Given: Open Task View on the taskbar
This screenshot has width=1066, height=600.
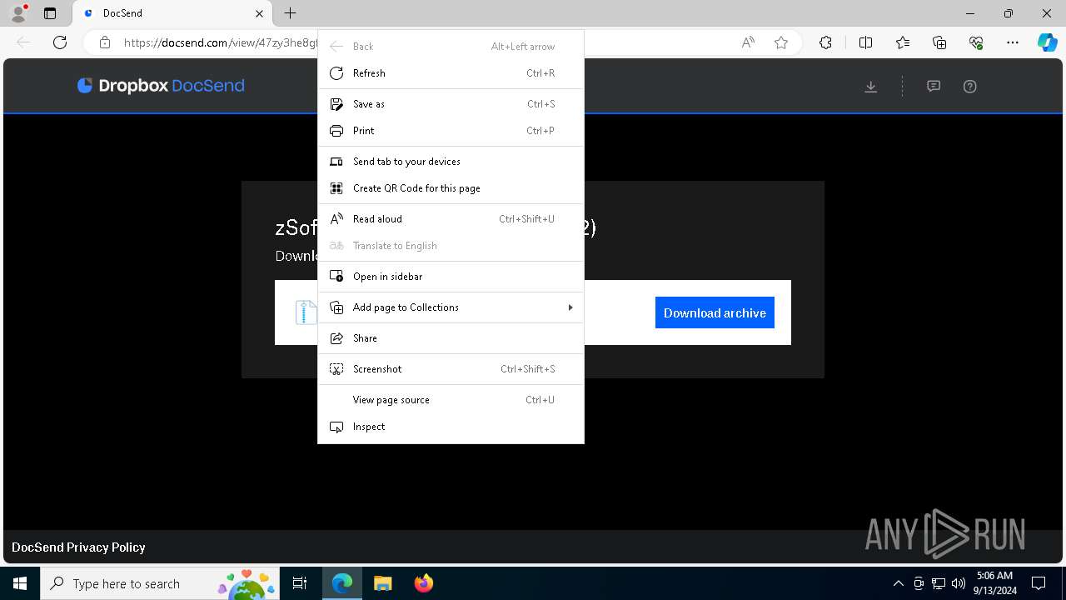Looking at the screenshot, I should point(300,583).
